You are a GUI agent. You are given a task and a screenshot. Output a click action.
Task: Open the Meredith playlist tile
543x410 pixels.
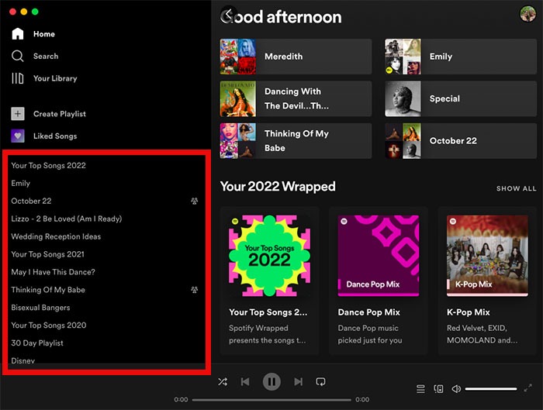[296, 57]
